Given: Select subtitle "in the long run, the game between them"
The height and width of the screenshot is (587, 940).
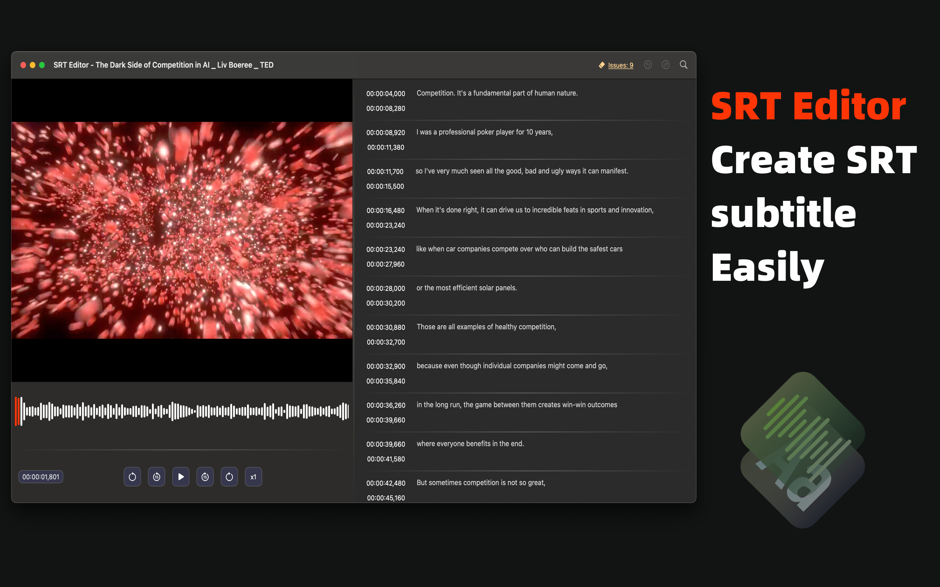Looking at the screenshot, I should [517, 405].
